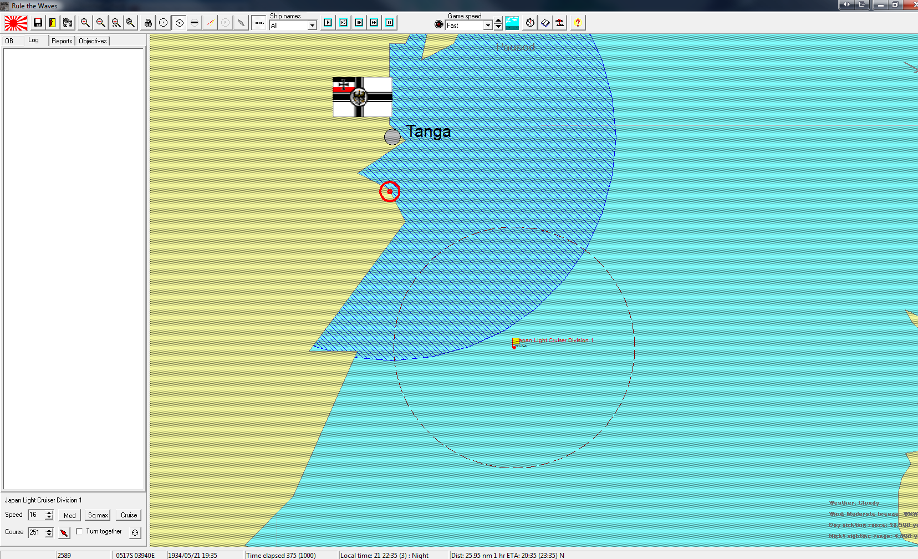Click the Course value field showing 251
The height and width of the screenshot is (559, 918).
click(37, 532)
